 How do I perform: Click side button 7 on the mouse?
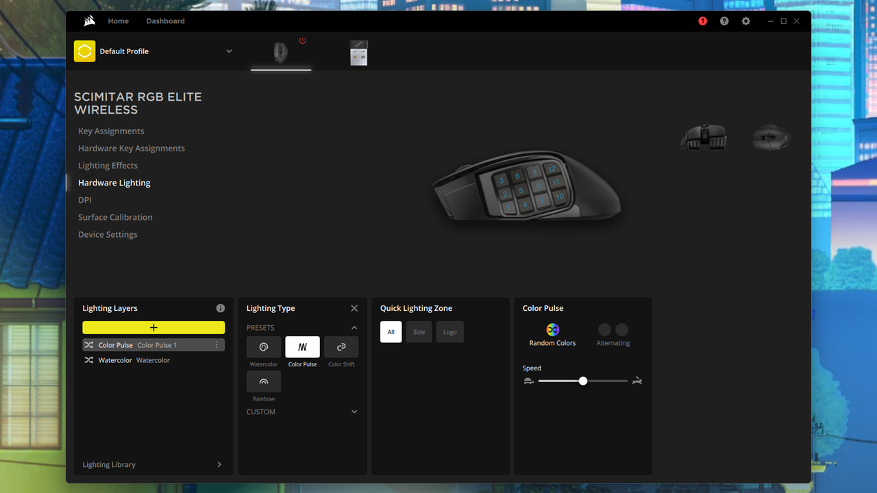pyautogui.click(x=543, y=201)
